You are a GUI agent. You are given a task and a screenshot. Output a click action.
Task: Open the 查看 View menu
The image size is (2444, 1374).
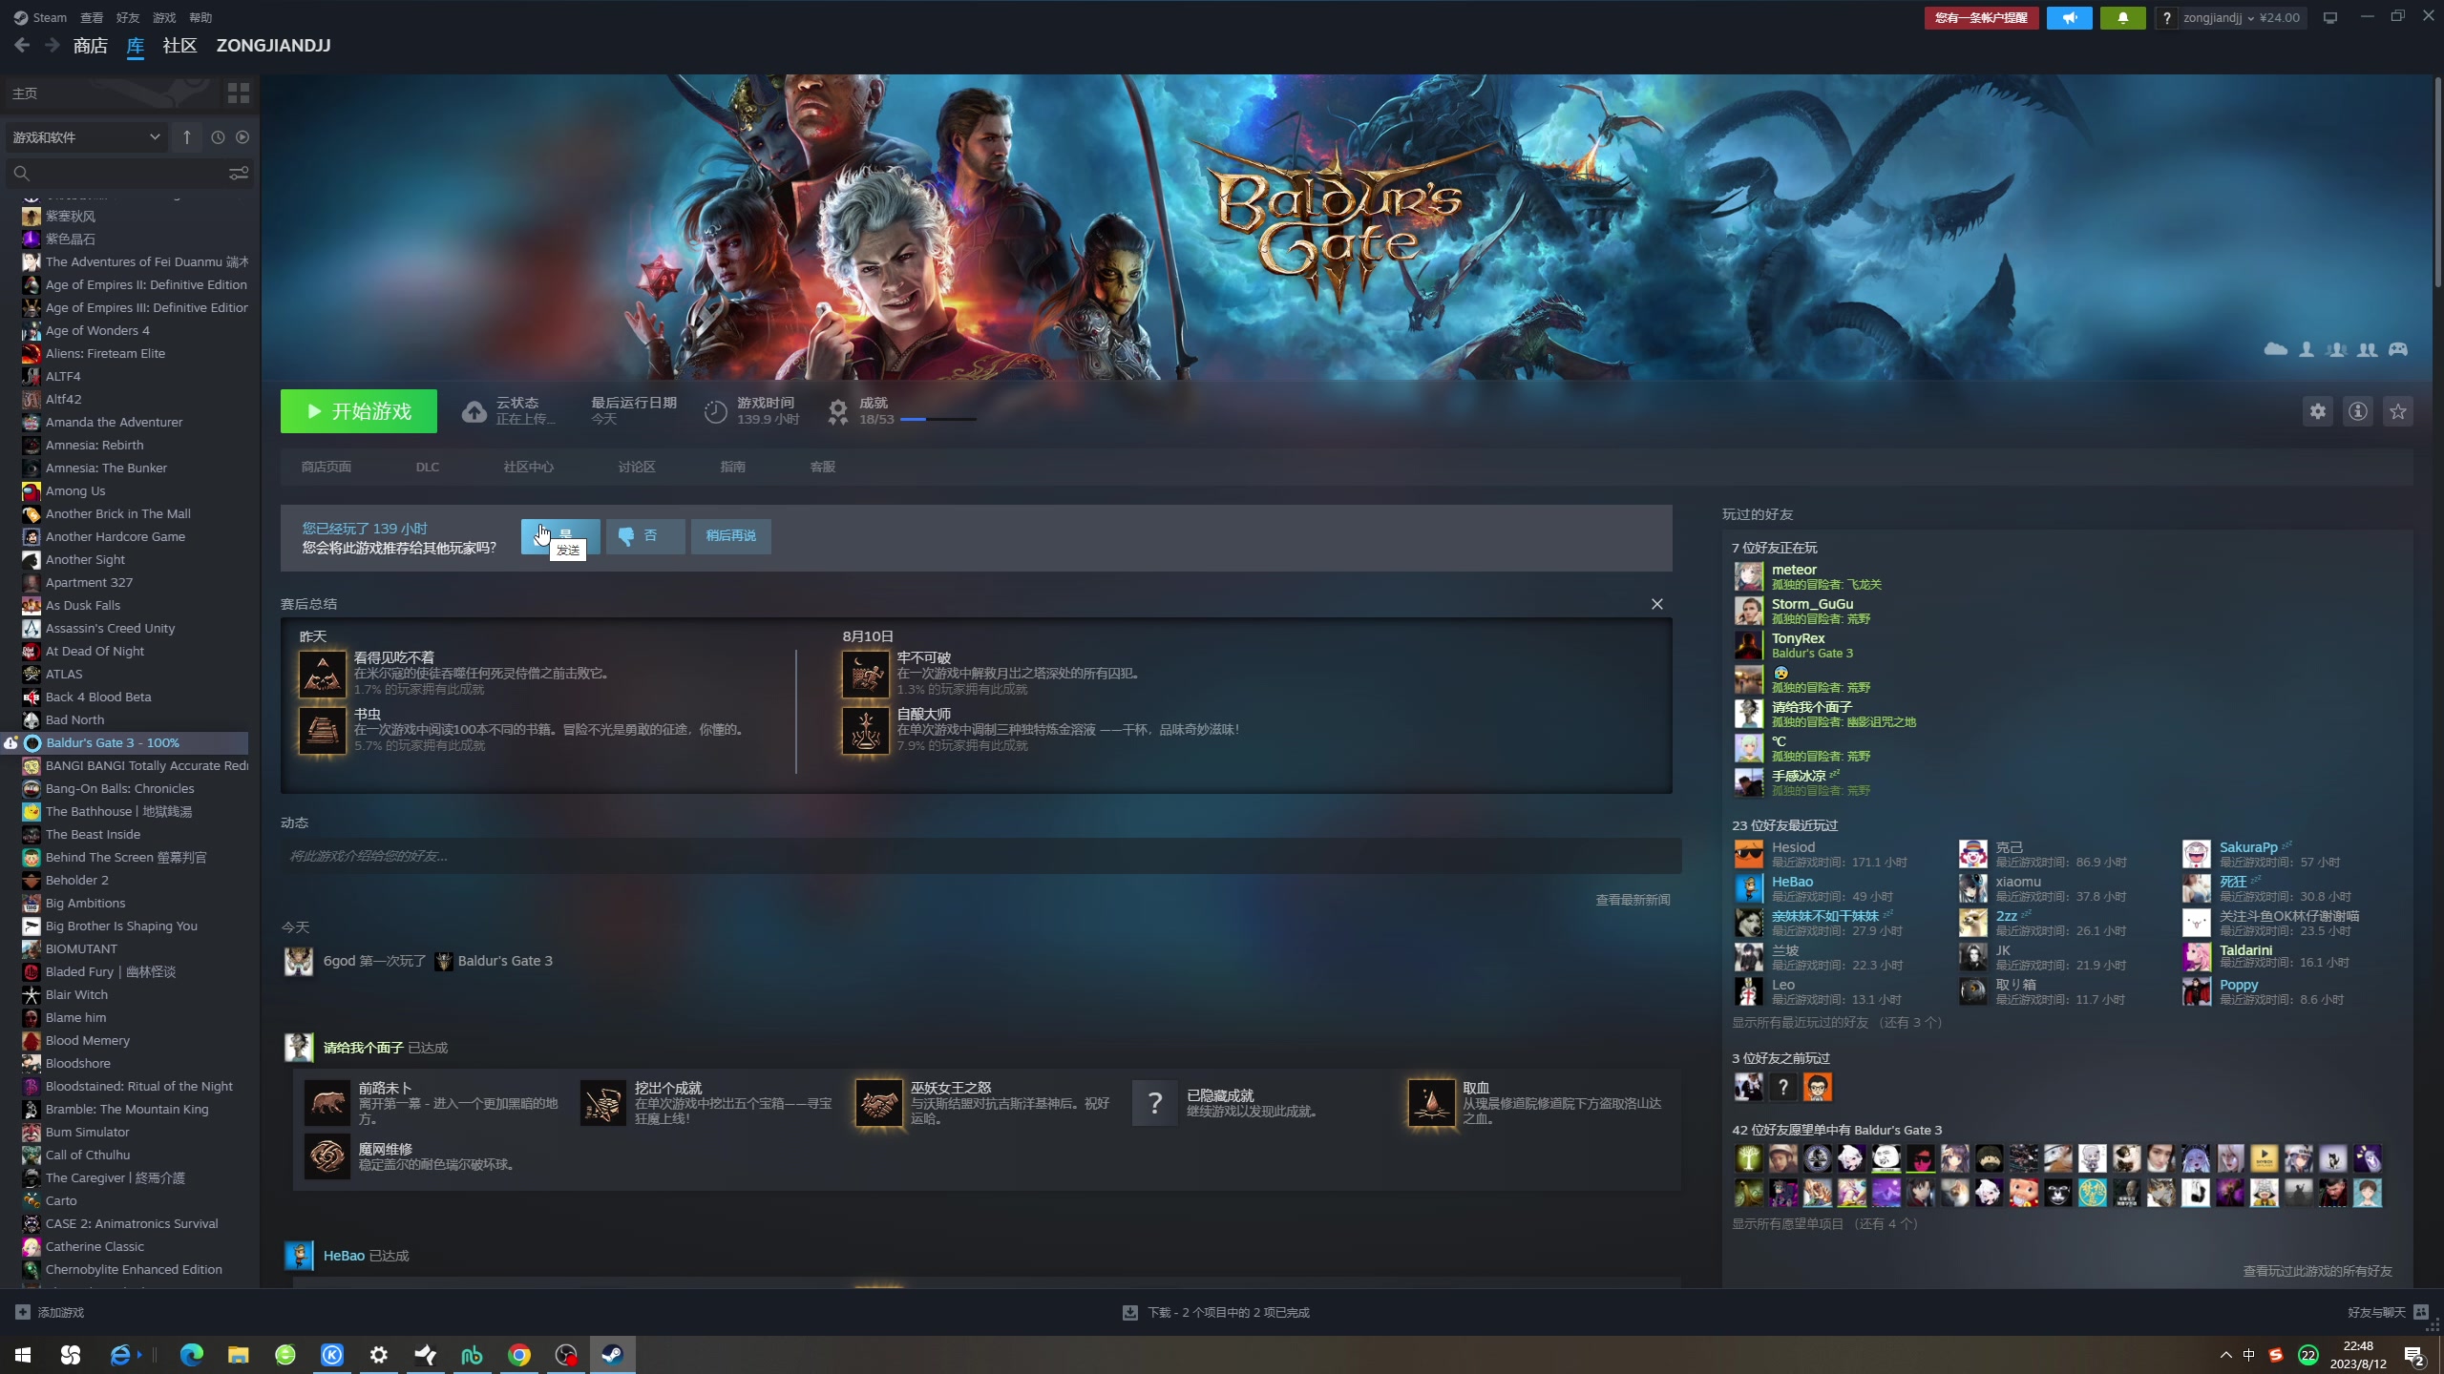pos(92,17)
